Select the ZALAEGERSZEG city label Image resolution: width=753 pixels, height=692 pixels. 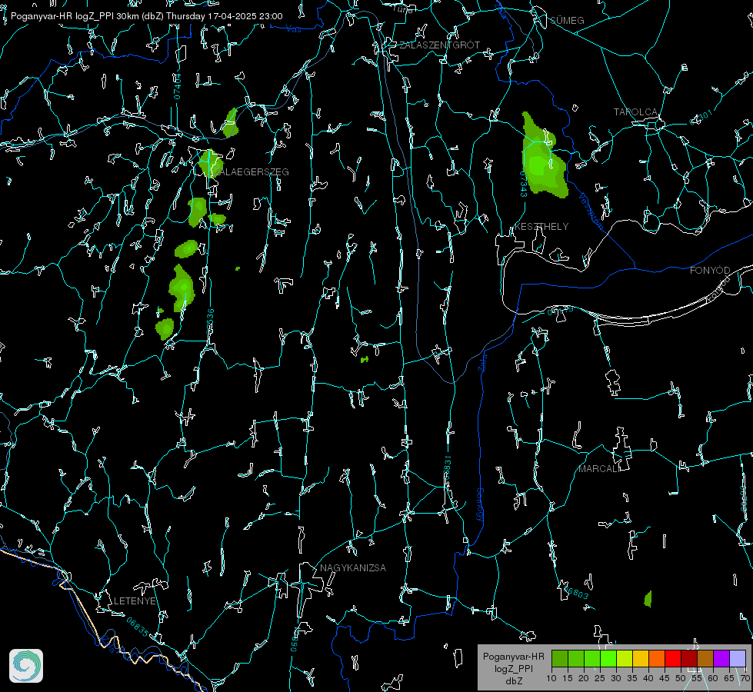tap(250, 172)
